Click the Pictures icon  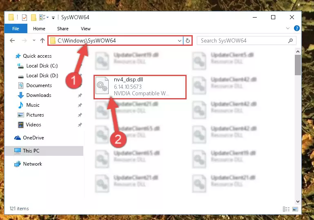tap(21, 115)
